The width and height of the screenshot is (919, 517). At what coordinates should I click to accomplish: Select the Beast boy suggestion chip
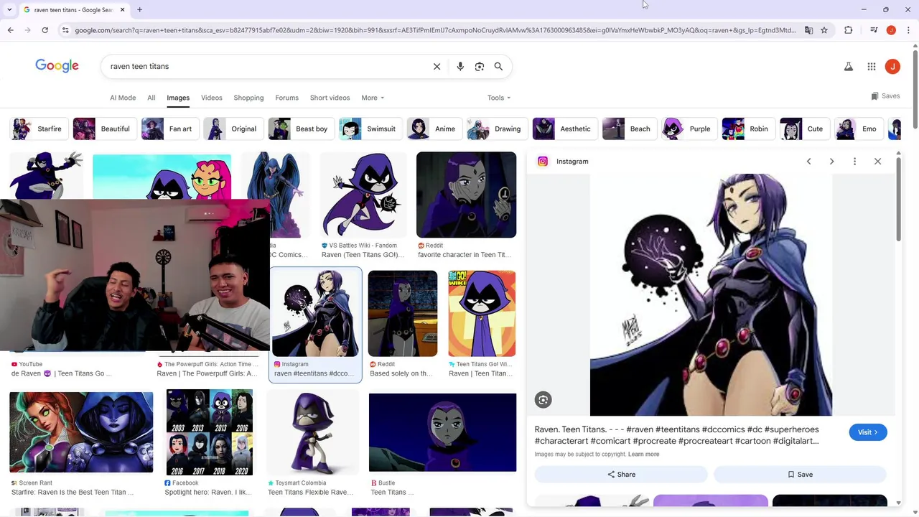click(300, 129)
